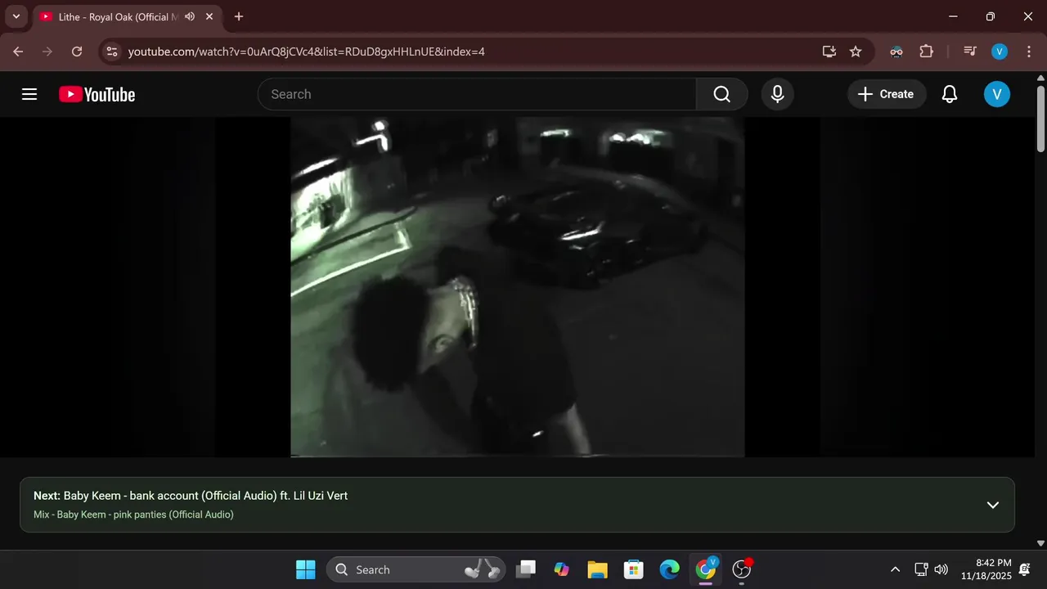Expand the Next up playlist panel
Image resolution: width=1047 pixels, height=589 pixels.
click(992, 505)
